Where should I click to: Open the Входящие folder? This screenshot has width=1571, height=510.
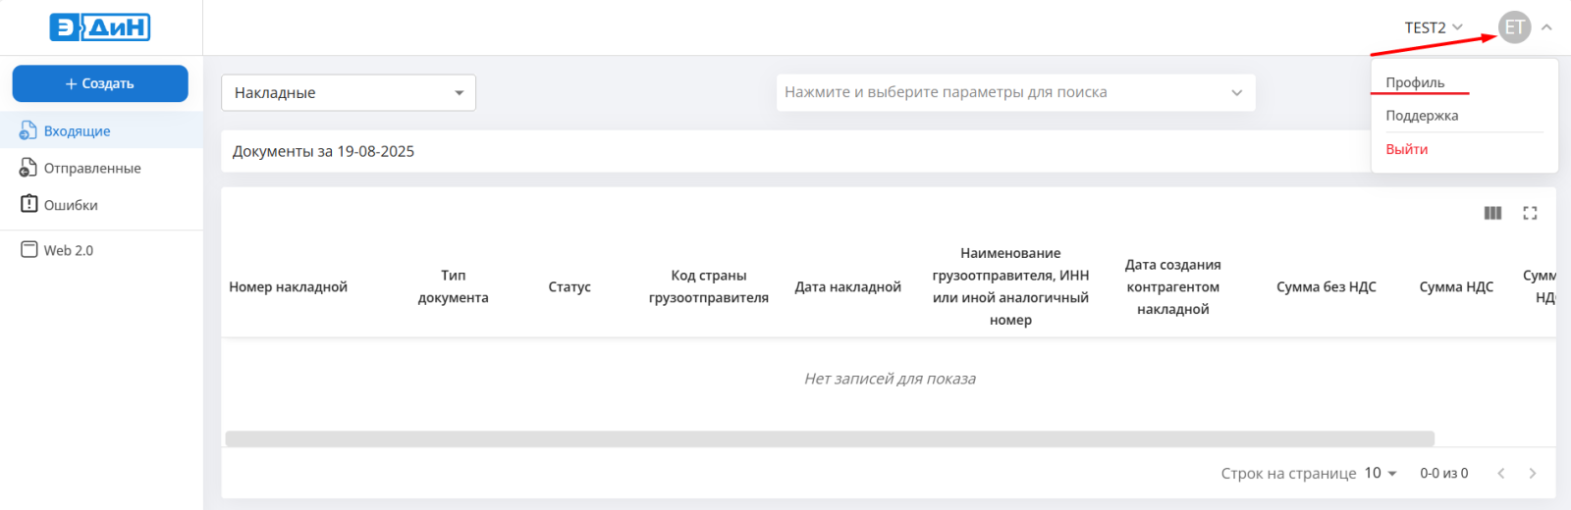click(101, 130)
